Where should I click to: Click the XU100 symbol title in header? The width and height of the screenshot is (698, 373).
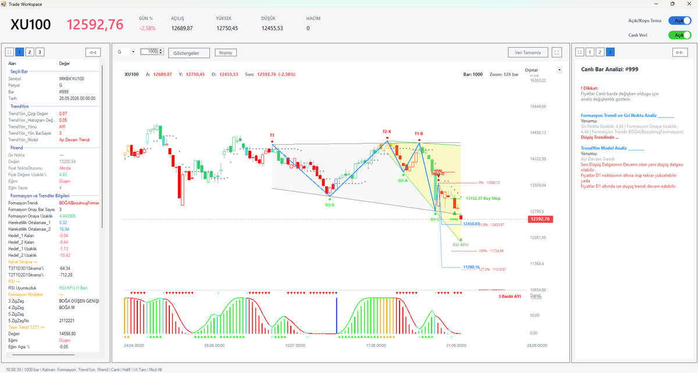click(x=31, y=24)
